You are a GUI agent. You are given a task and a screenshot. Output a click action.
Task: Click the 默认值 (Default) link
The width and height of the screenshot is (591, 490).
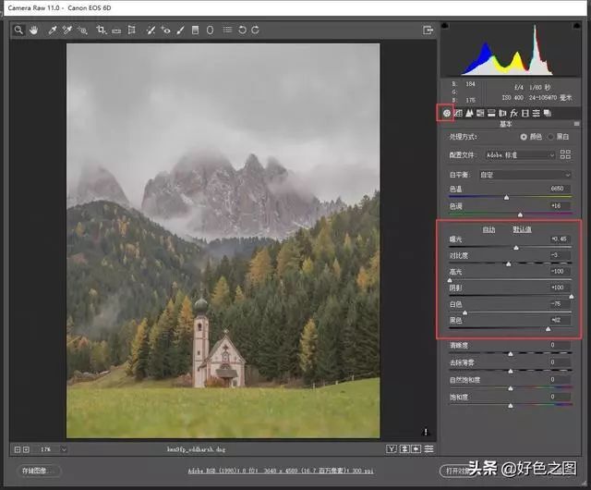(x=522, y=229)
